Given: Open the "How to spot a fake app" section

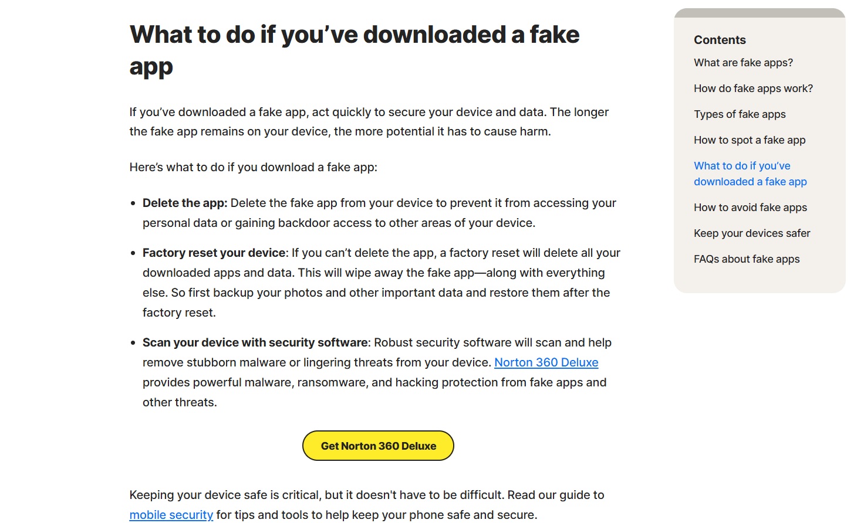Looking at the screenshot, I should 750,140.
